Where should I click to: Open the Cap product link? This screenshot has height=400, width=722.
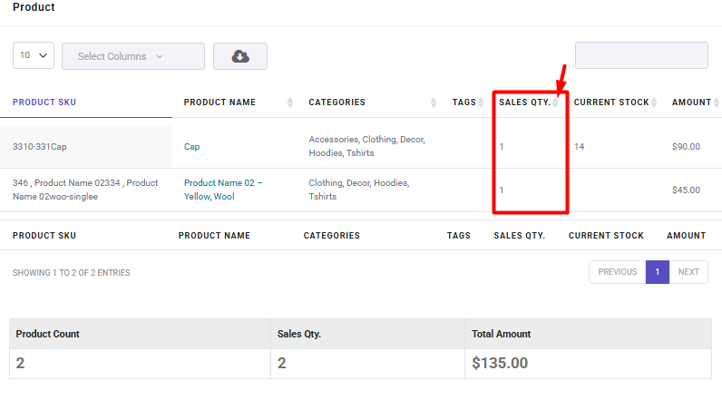(x=191, y=146)
